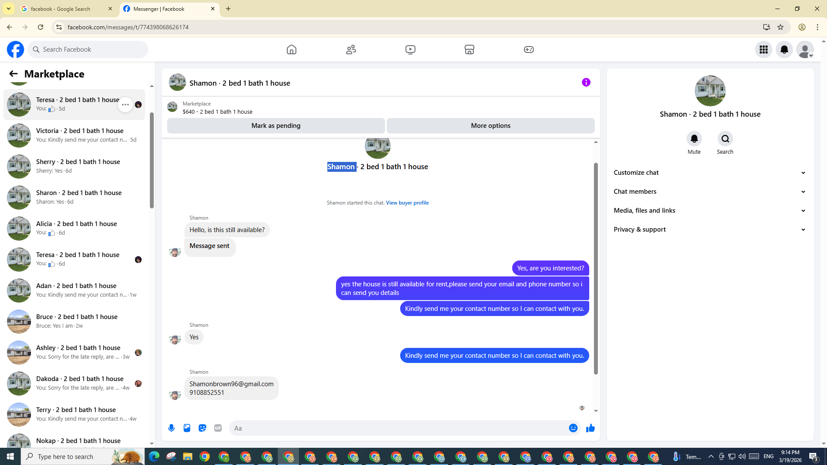Open the GIF picker icon
The image size is (827, 465).
coord(218,428)
